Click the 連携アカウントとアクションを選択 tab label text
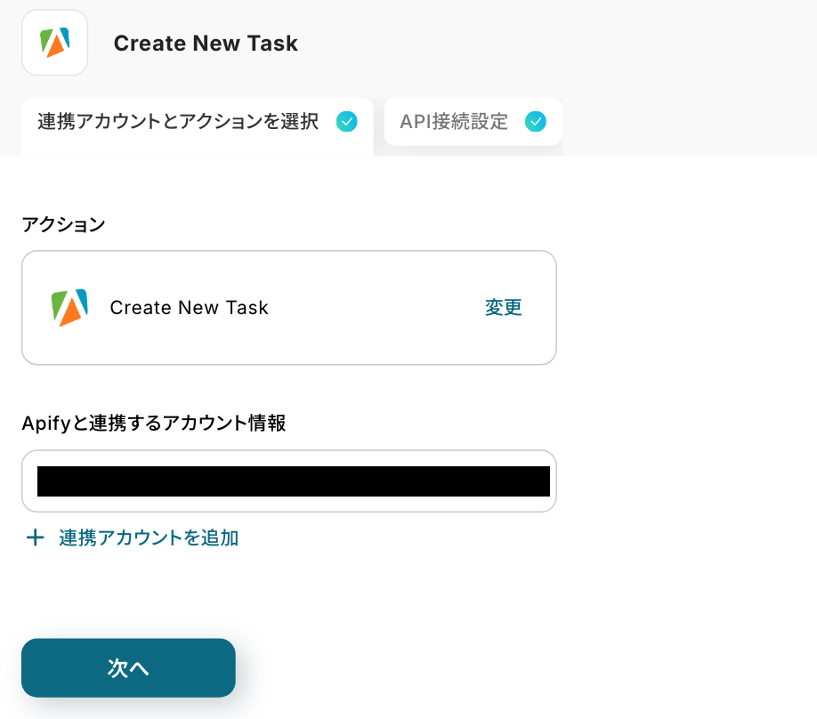Image resolution: width=817 pixels, height=719 pixels. click(178, 122)
